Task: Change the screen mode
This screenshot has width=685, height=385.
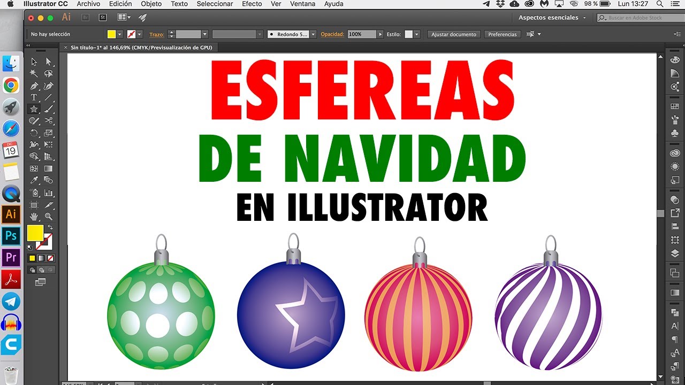Action: [41, 282]
